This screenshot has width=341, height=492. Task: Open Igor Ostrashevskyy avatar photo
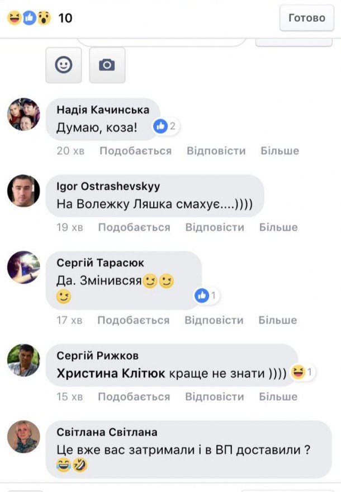pyautogui.click(x=24, y=191)
